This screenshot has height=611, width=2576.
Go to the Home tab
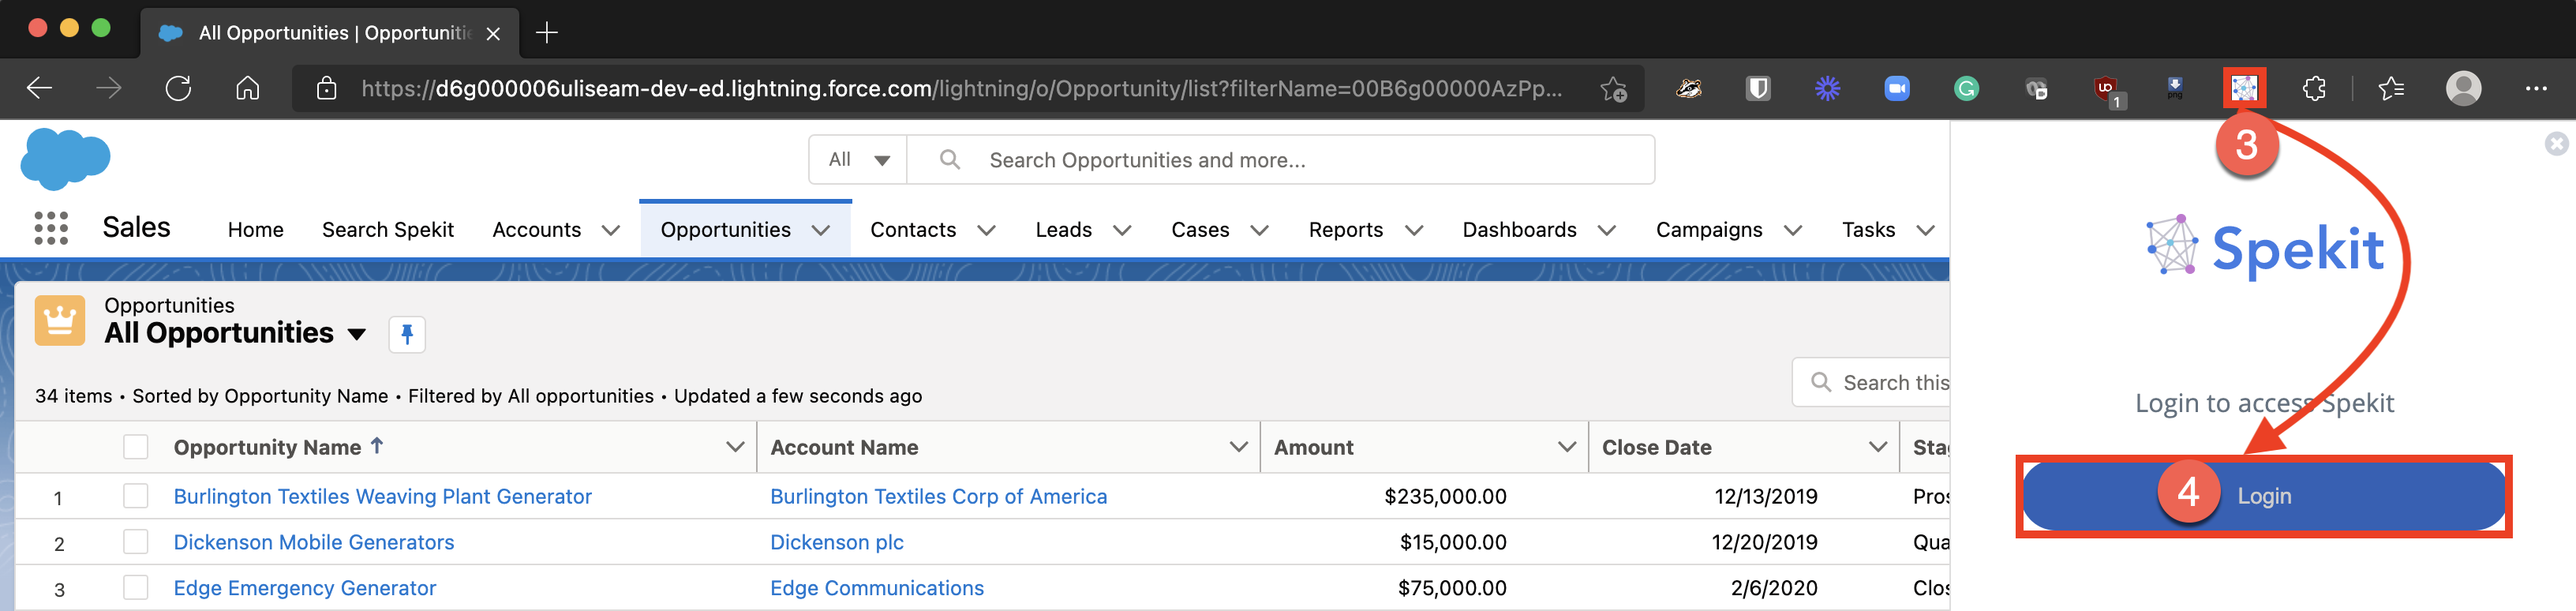click(x=255, y=230)
